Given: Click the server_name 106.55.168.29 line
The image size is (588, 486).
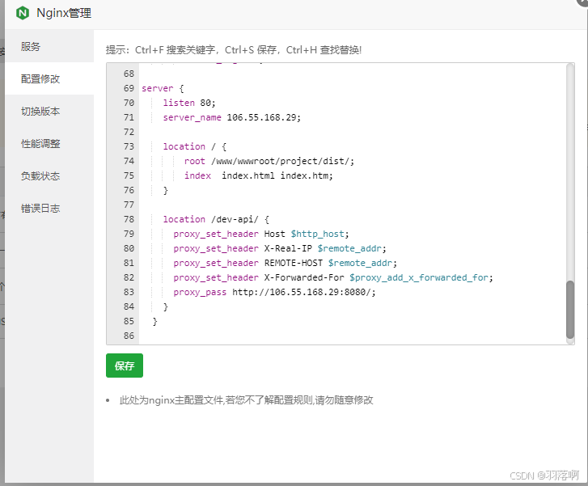Looking at the screenshot, I should [232, 117].
